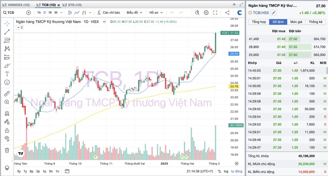Select the pattern drawing tool
Image resolution: width=328 pixels, height=176 pixels.
click(7, 49)
